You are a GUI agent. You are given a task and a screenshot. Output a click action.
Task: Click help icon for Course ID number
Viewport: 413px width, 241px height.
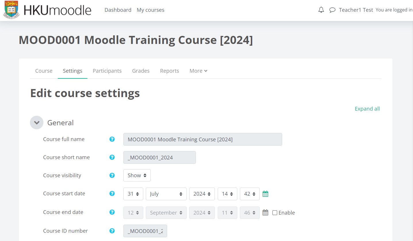pyautogui.click(x=112, y=231)
